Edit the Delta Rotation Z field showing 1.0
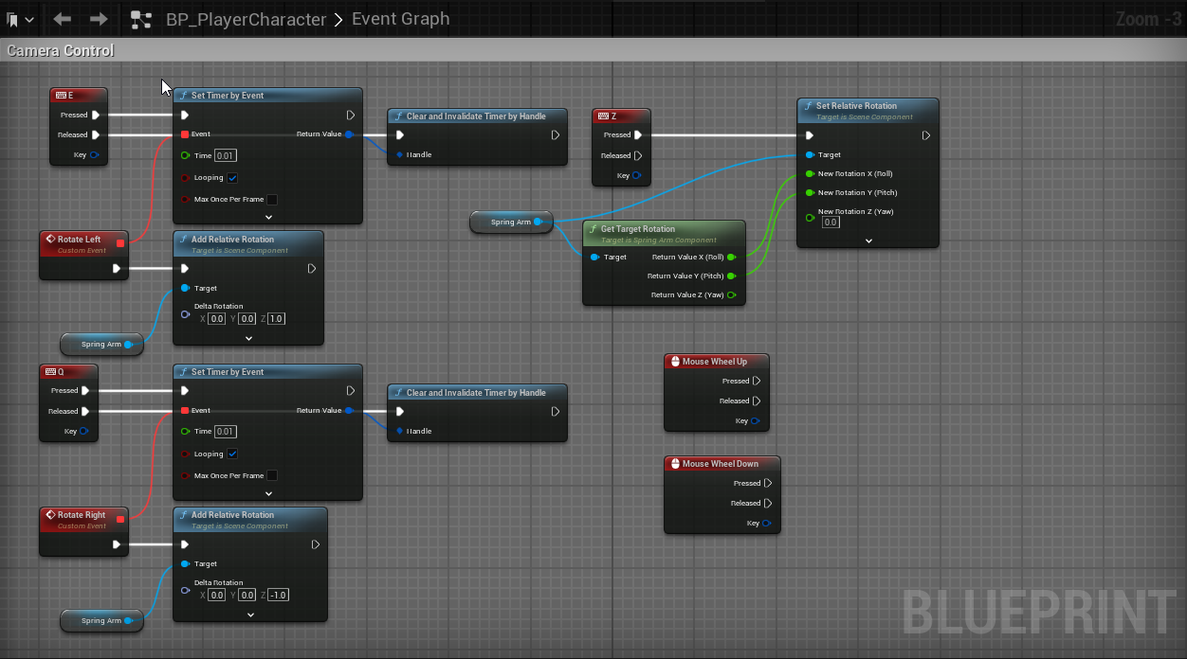 coord(277,319)
